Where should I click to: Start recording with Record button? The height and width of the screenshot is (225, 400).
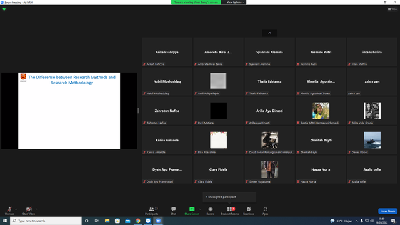point(211,211)
